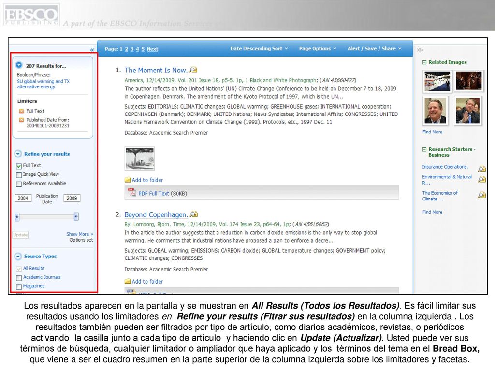
Task: Collapse the Source Types section
Action: pos(18,257)
